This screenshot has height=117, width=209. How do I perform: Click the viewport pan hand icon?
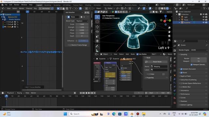coord(169,32)
